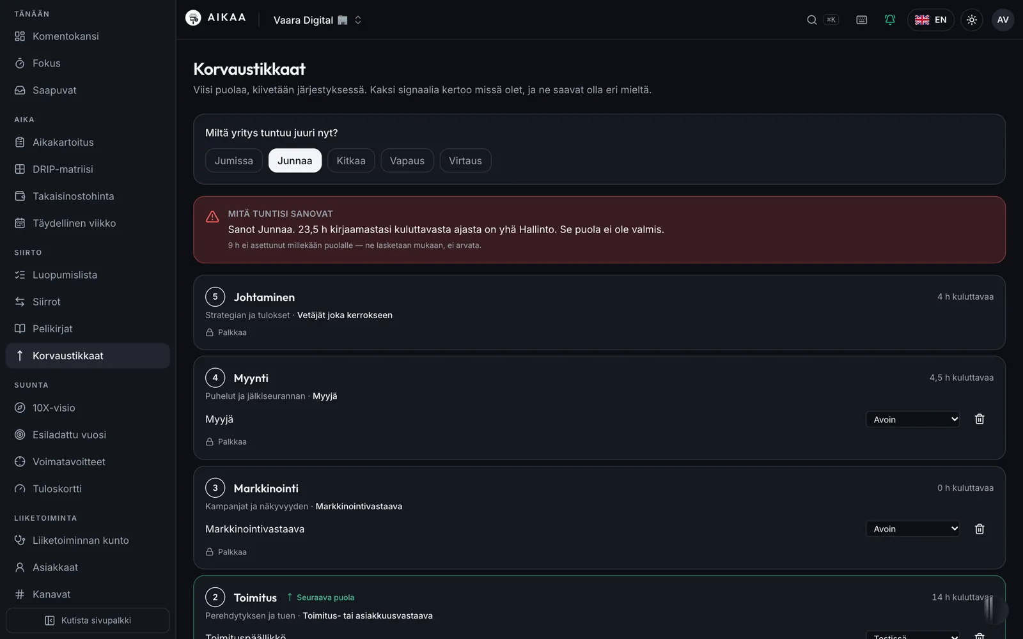Image resolution: width=1023 pixels, height=639 pixels.
Task: Open the search icon in top bar
Action: click(811, 20)
